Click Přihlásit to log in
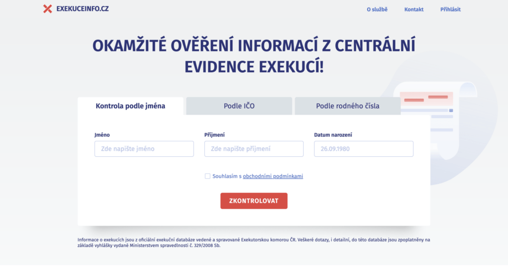 tap(450, 9)
